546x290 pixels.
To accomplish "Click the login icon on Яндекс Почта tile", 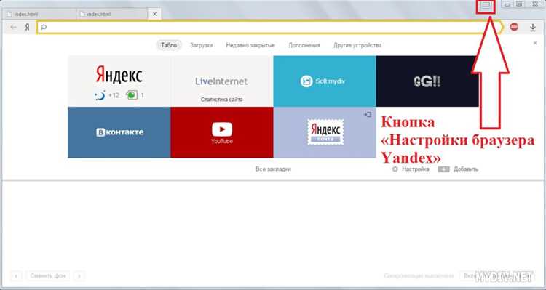I will pos(368,114).
